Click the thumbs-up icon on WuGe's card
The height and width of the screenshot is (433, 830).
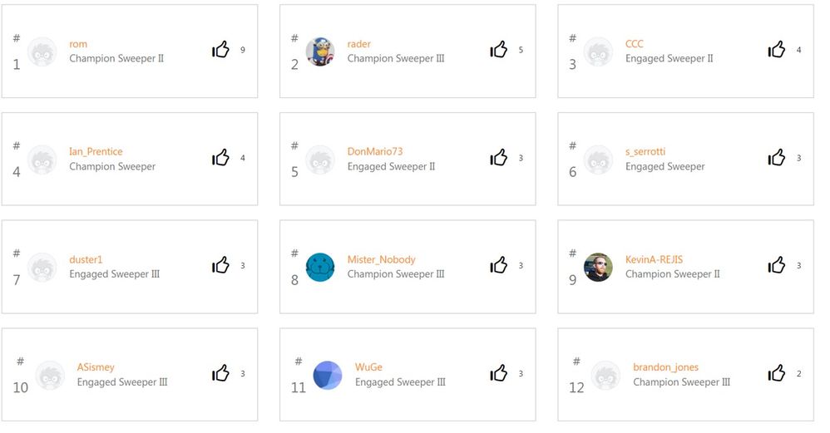(x=498, y=374)
